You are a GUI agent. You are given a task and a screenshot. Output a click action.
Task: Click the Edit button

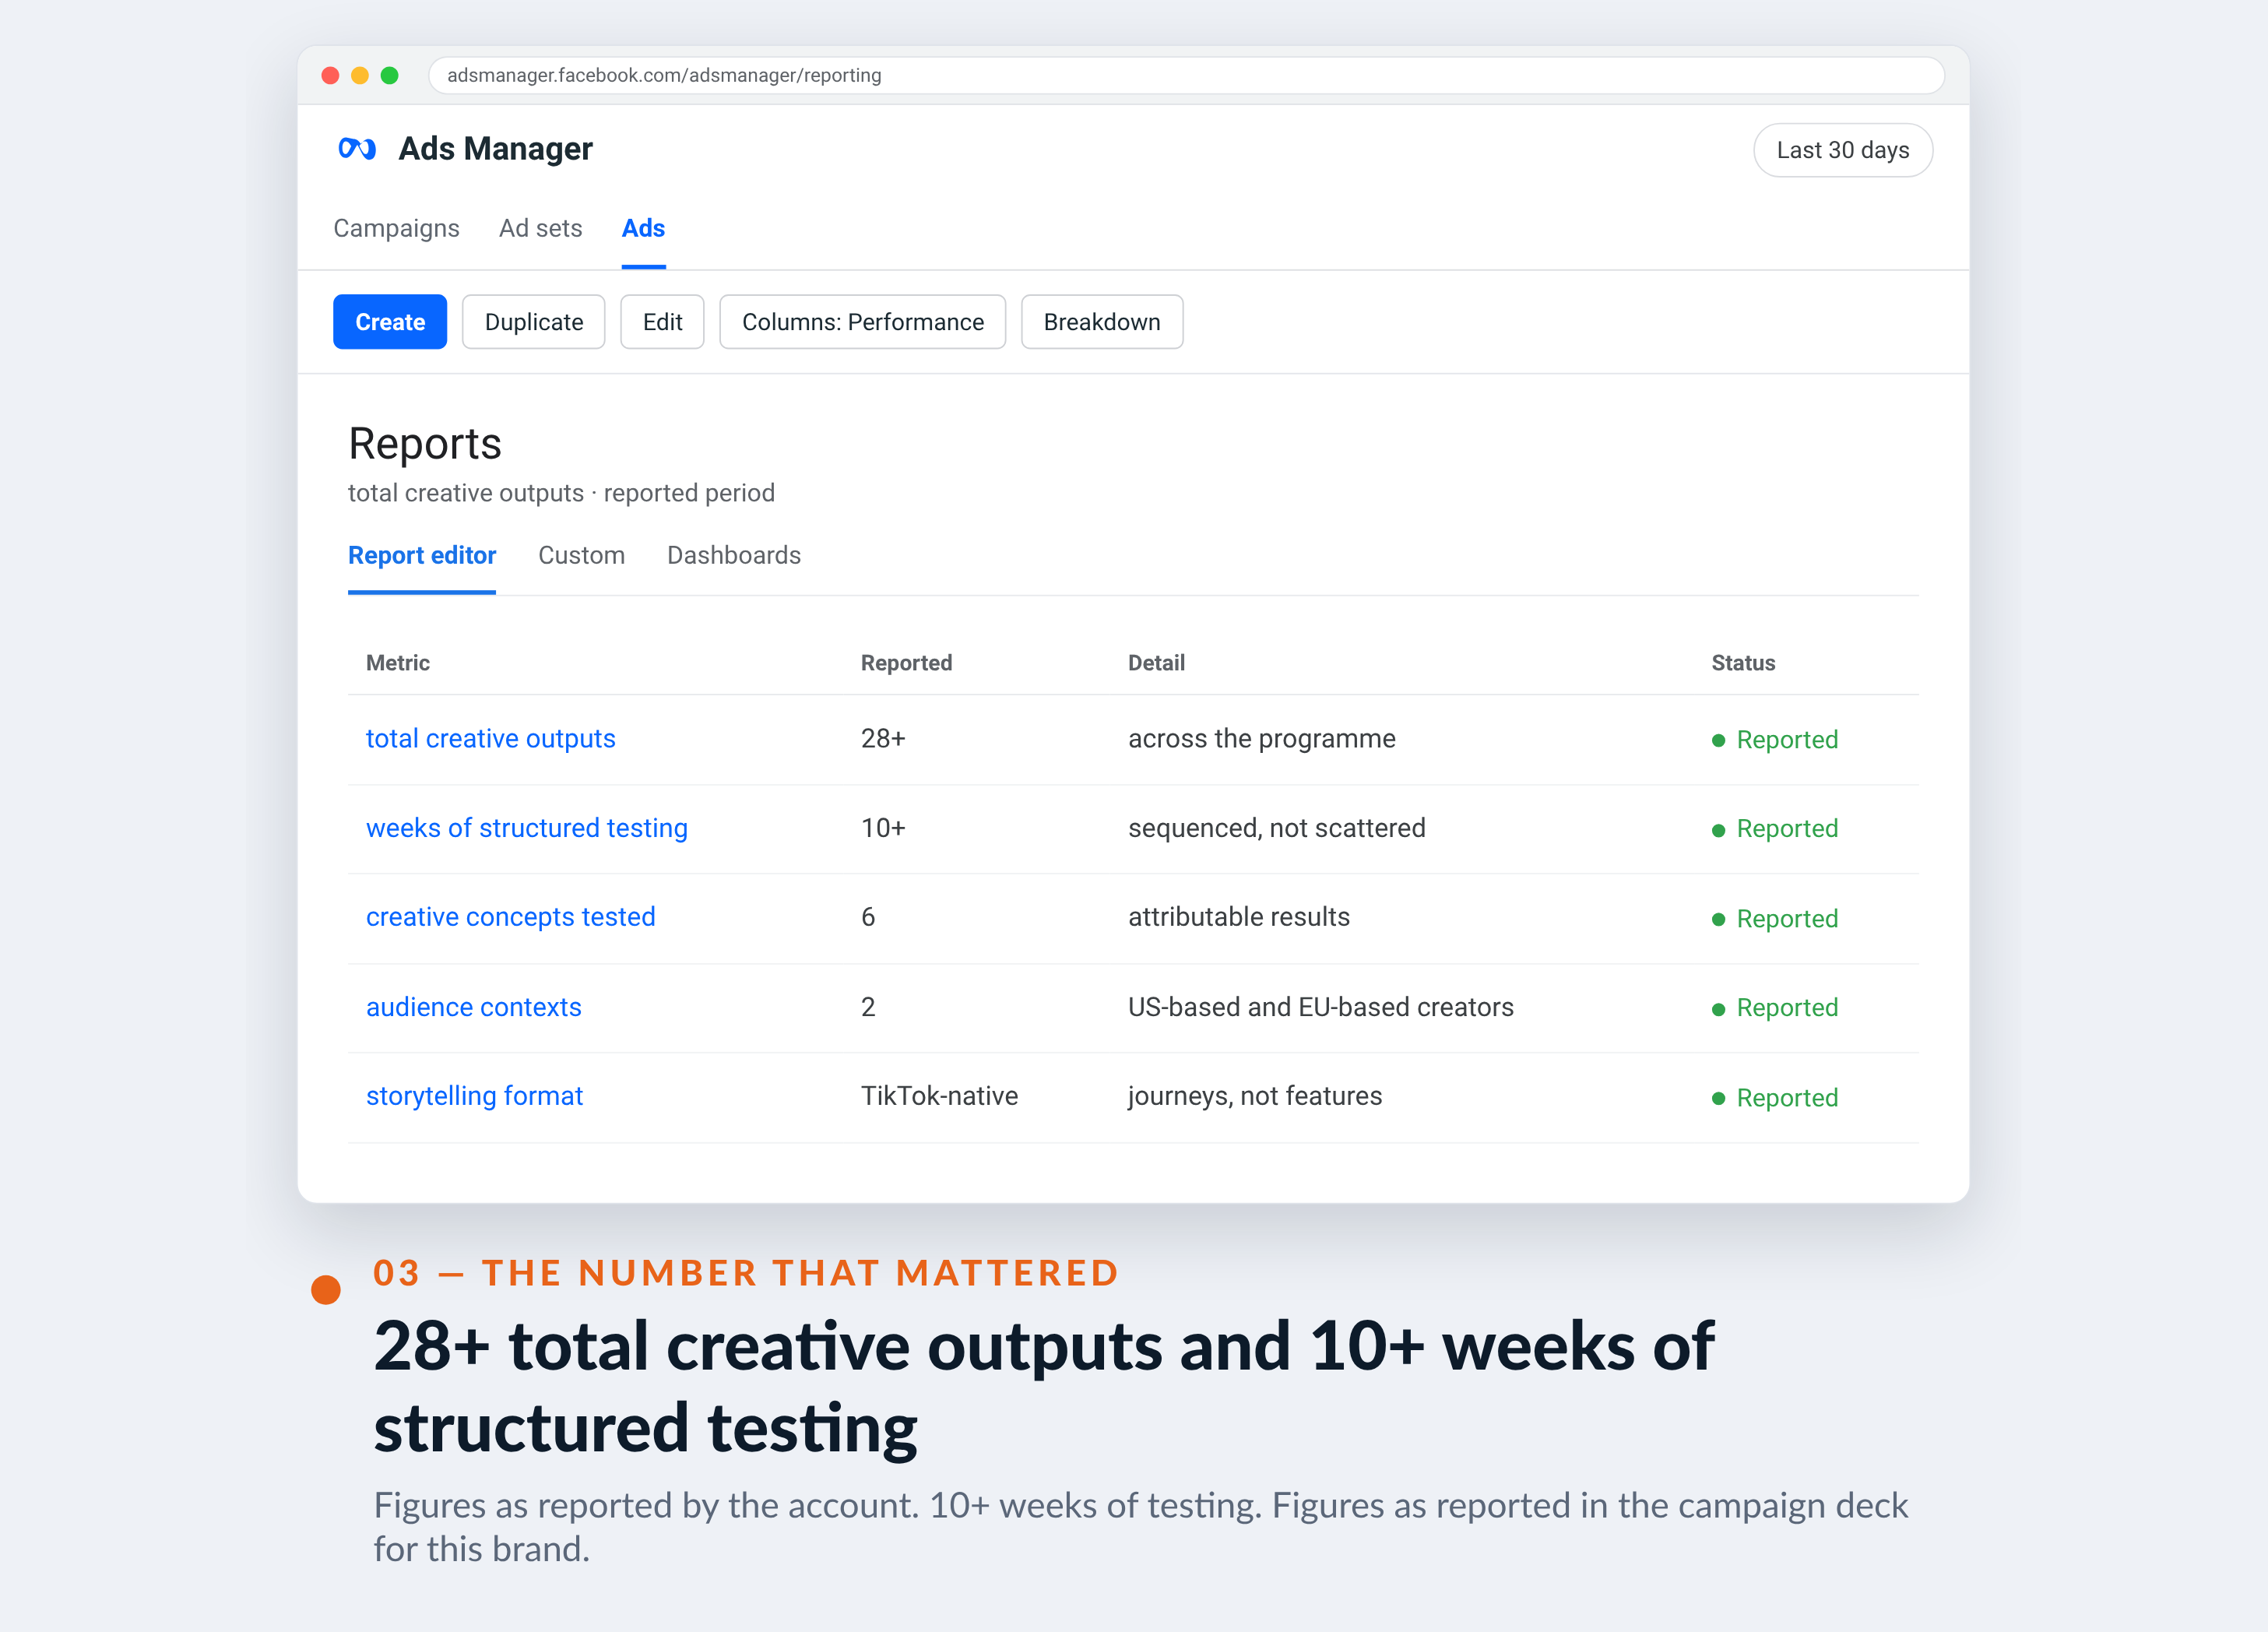pyautogui.click(x=662, y=322)
